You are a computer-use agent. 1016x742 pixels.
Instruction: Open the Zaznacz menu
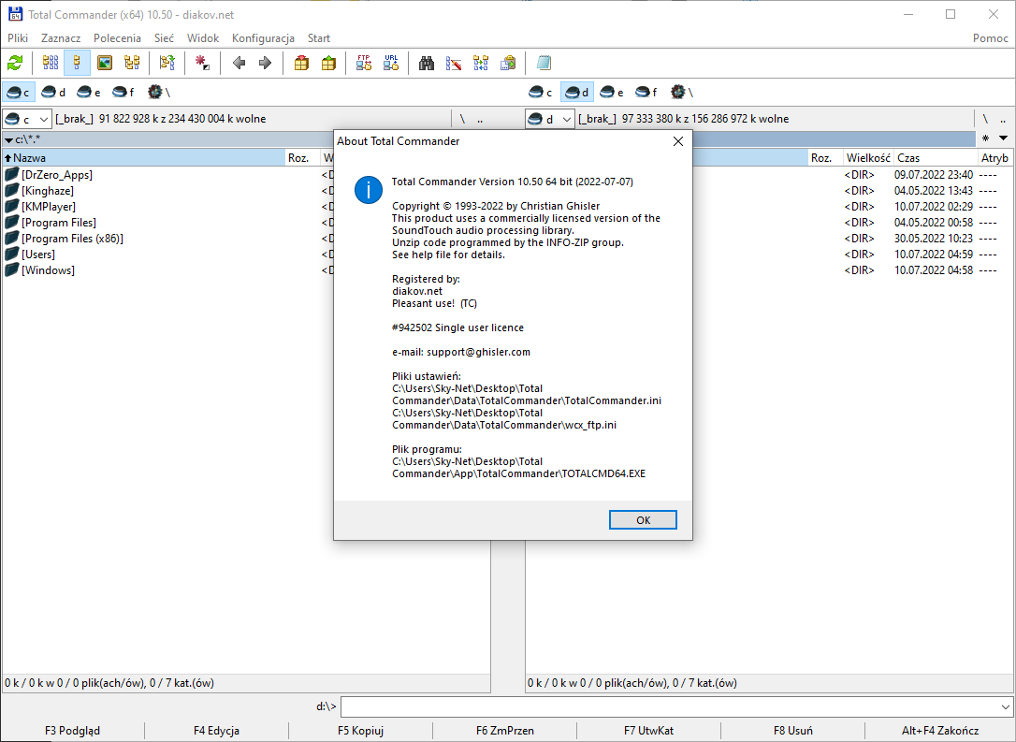click(61, 38)
